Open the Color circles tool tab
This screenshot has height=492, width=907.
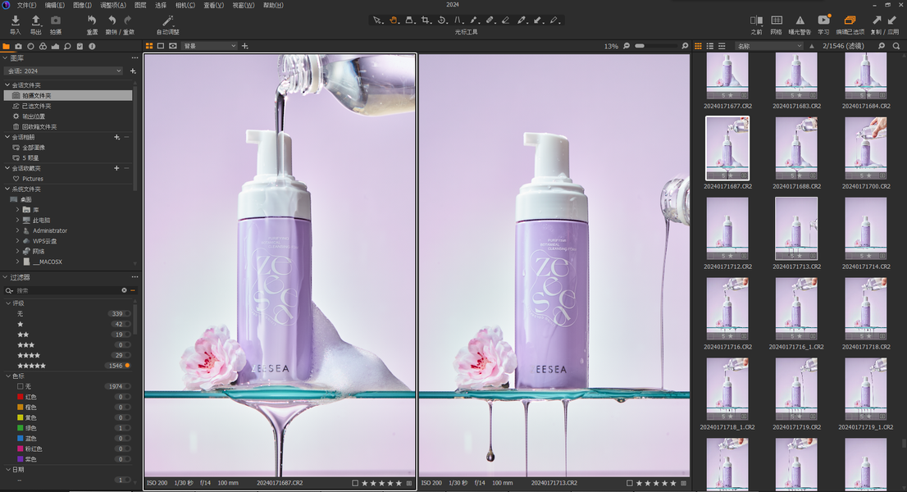tap(43, 46)
